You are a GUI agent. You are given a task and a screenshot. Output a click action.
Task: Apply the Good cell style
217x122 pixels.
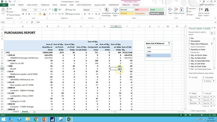coord(157,10)
